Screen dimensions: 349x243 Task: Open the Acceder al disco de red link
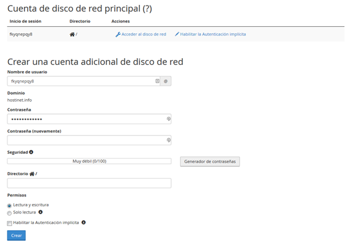(144, 34)
